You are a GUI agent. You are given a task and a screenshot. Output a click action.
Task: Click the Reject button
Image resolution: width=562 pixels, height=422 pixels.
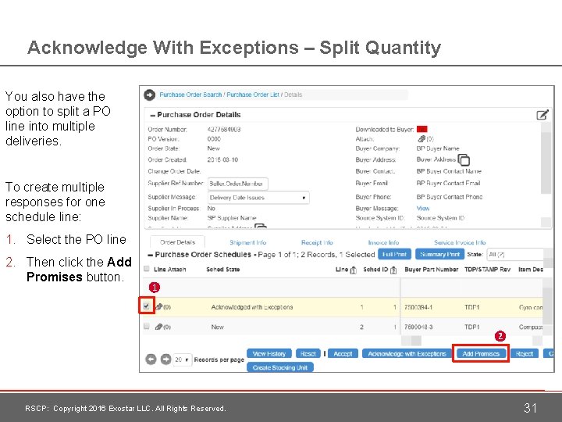525,354
